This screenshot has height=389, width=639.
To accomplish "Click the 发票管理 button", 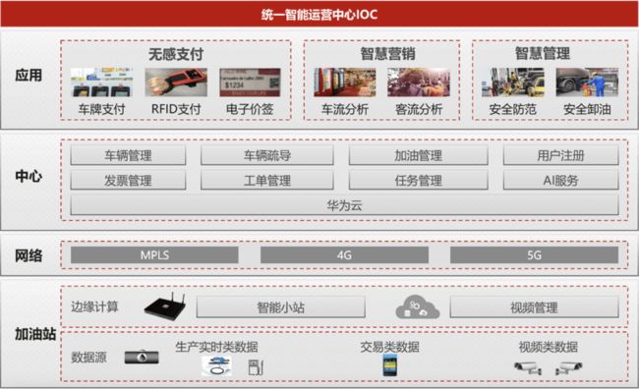I will 128,180.
